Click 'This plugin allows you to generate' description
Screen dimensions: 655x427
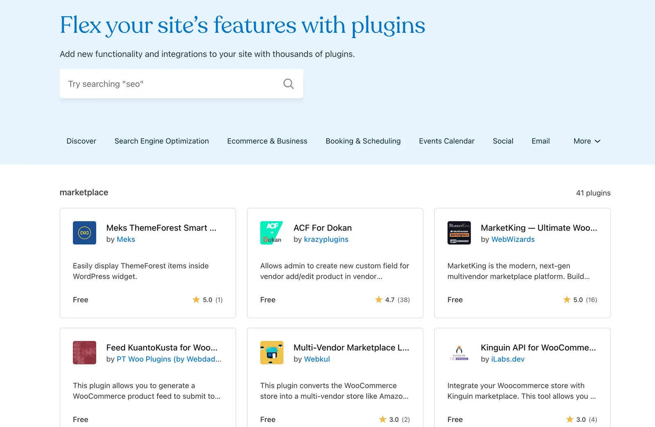coord(147,391)
